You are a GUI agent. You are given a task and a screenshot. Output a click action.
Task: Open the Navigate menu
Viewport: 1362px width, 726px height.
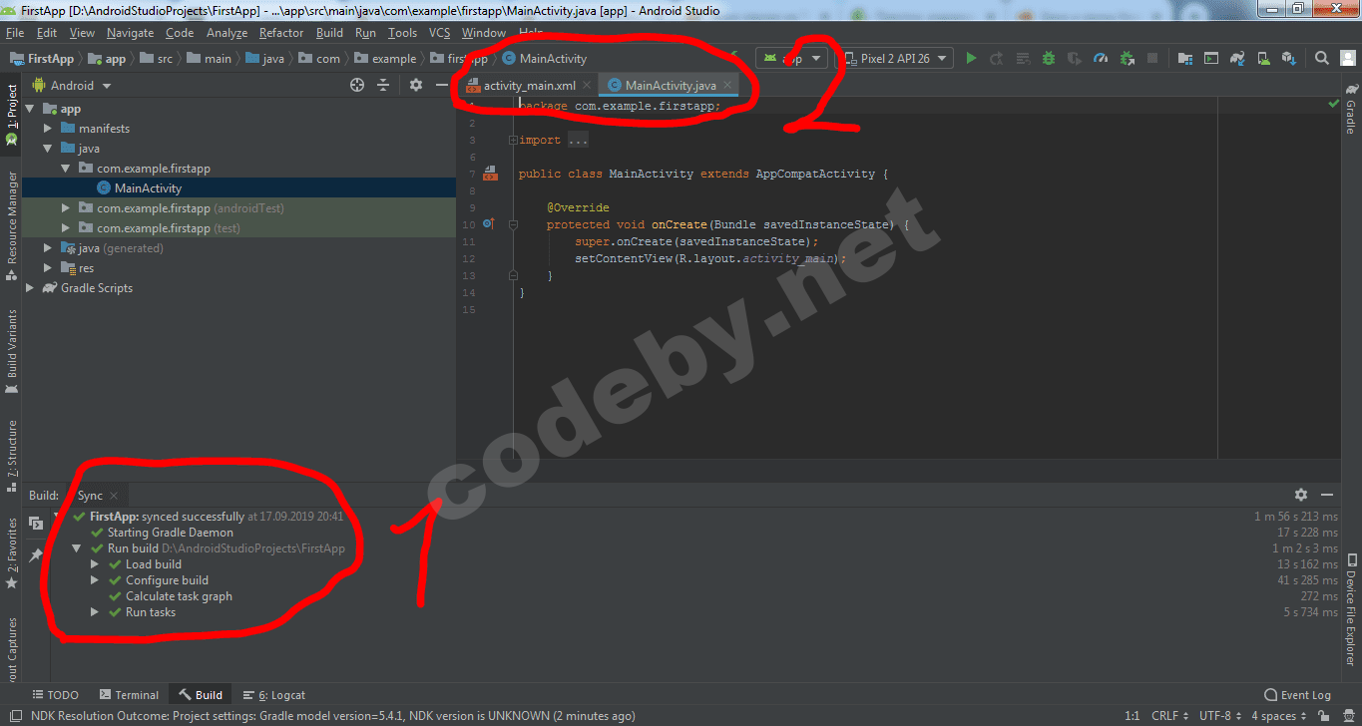click(x=131, y=33)
